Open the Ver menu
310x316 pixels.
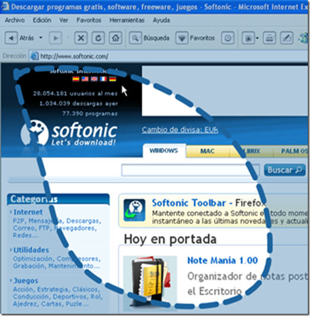(63, 20)
